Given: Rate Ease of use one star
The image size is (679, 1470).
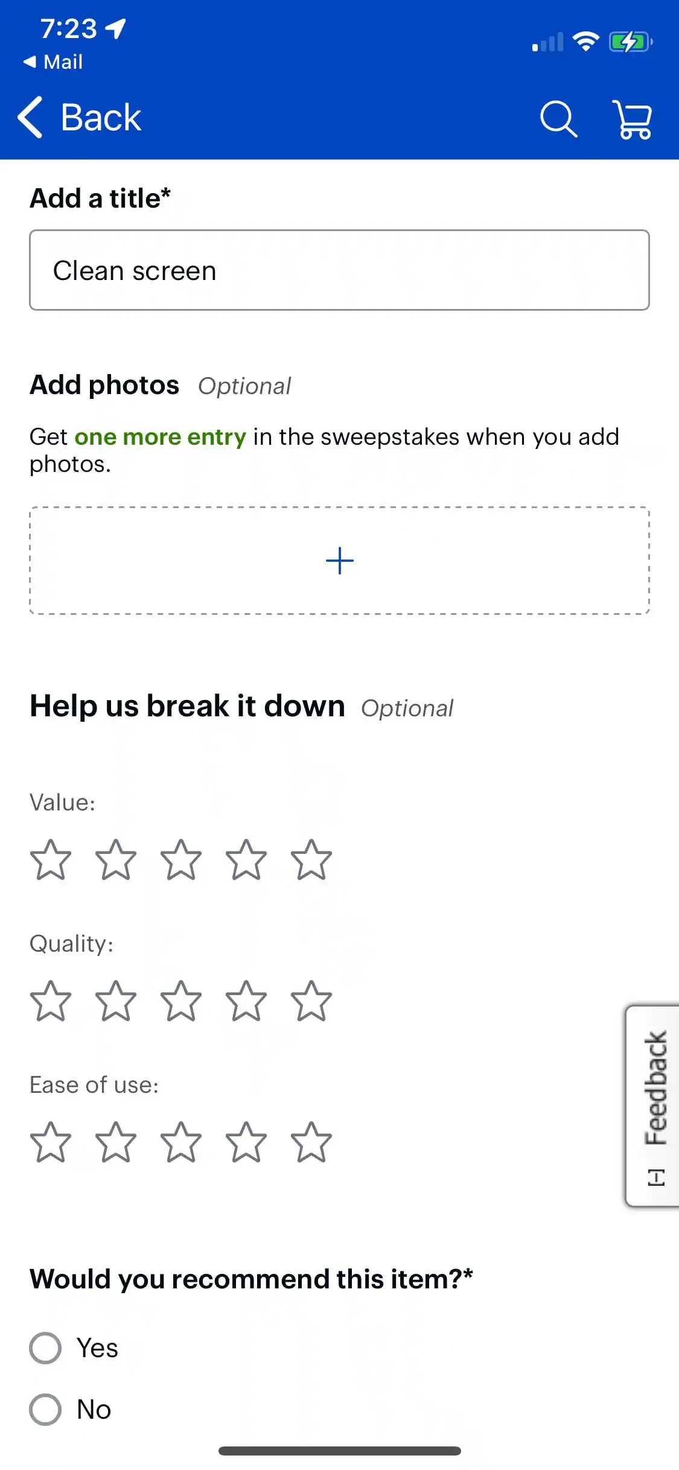Looking at the screenshot, I should coord(51,1142).
